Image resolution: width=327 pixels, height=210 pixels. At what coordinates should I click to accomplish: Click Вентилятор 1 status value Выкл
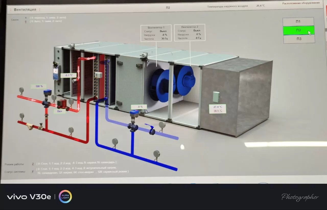tap(163, 31)
